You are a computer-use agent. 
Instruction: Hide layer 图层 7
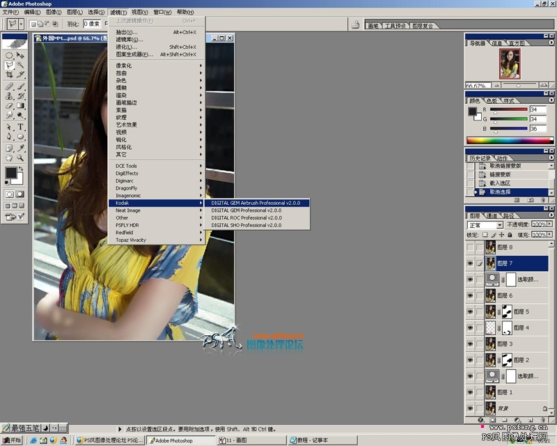470,263
